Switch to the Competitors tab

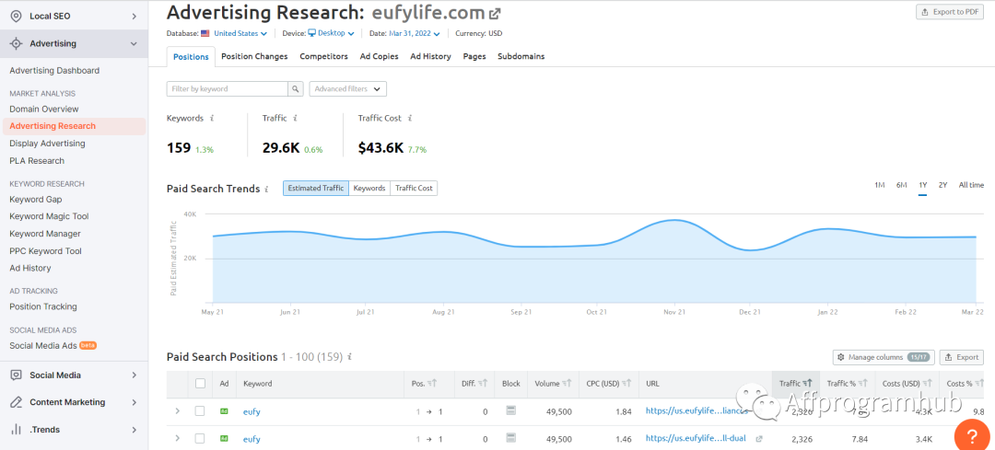(x=323, y=56)
